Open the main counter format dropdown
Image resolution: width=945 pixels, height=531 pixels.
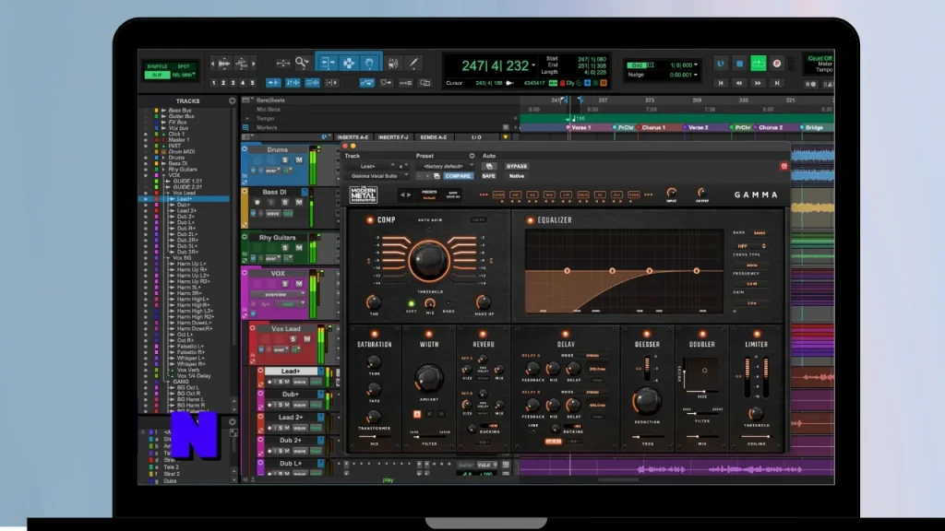point(533,65)
